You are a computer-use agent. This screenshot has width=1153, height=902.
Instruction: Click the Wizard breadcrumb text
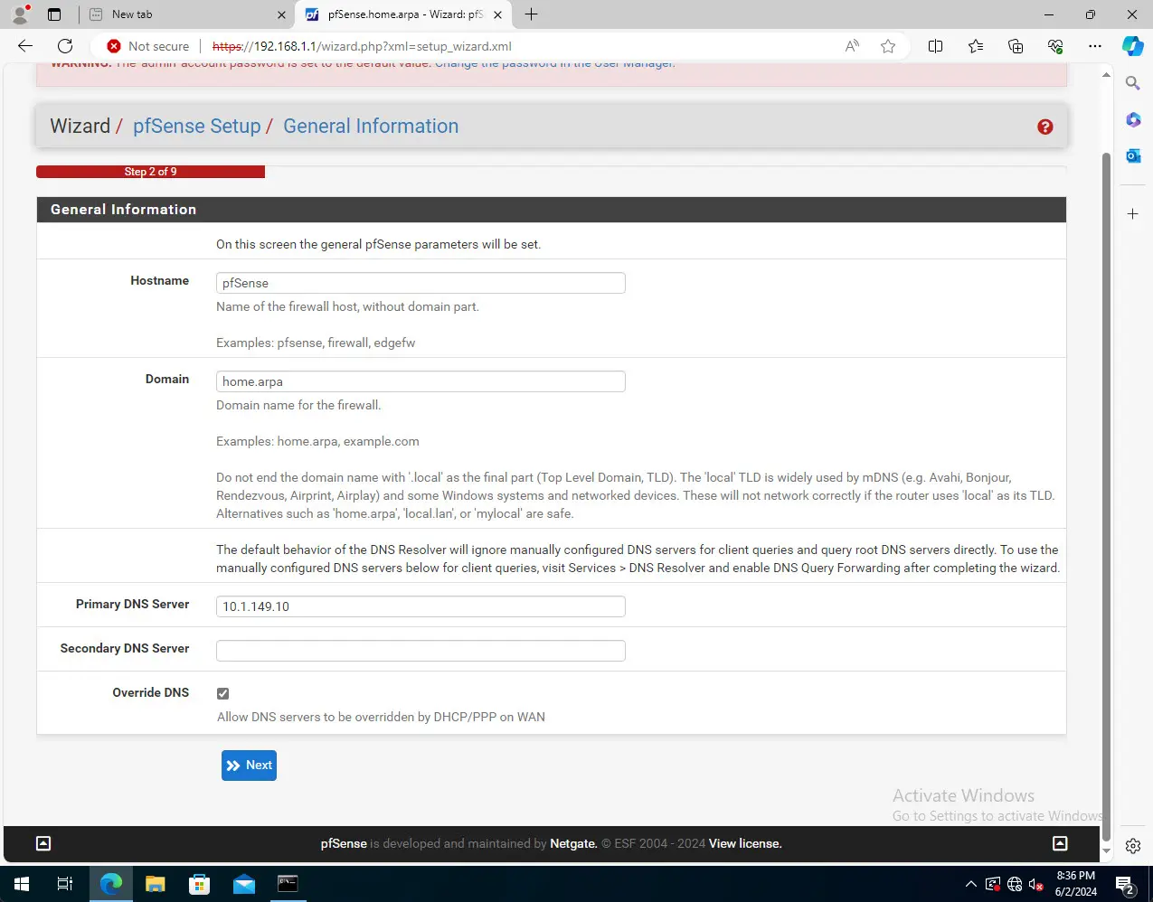click(80, 127)
